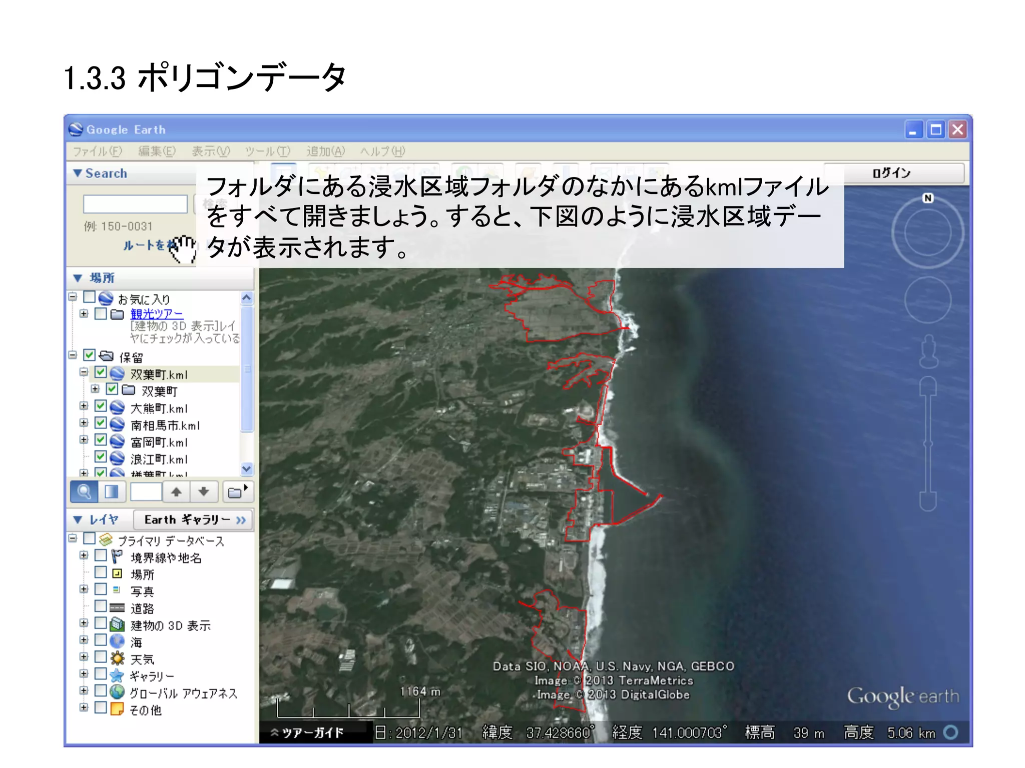The height and width of the screenshot is (768, 1025).
Task: Collapse the プライマリ データベース node
Action: click(x=73, y=538)
